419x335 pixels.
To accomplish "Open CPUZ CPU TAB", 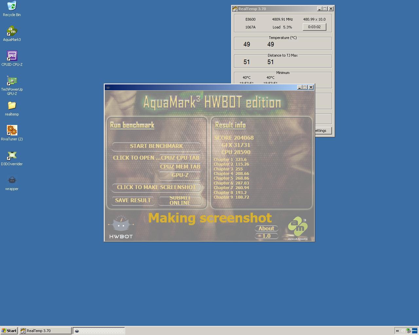I will 180,158.
